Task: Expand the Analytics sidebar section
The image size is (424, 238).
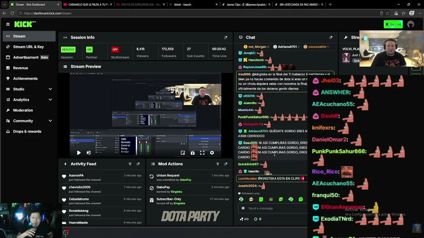Action: tap(50, 99)
